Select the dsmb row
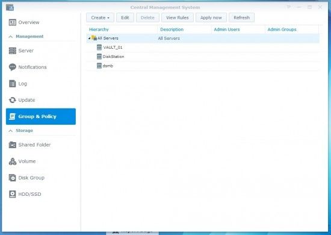This screenshot has height=235, width=331. click(x=203, y=66)
